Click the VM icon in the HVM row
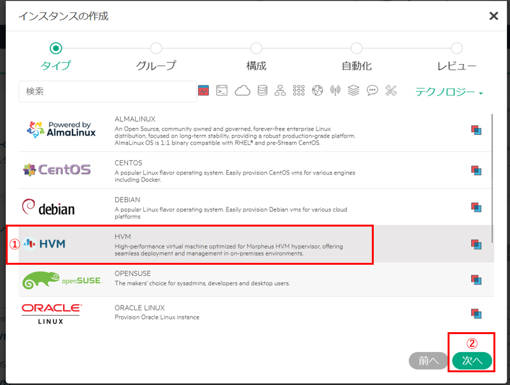 point(476,244)
